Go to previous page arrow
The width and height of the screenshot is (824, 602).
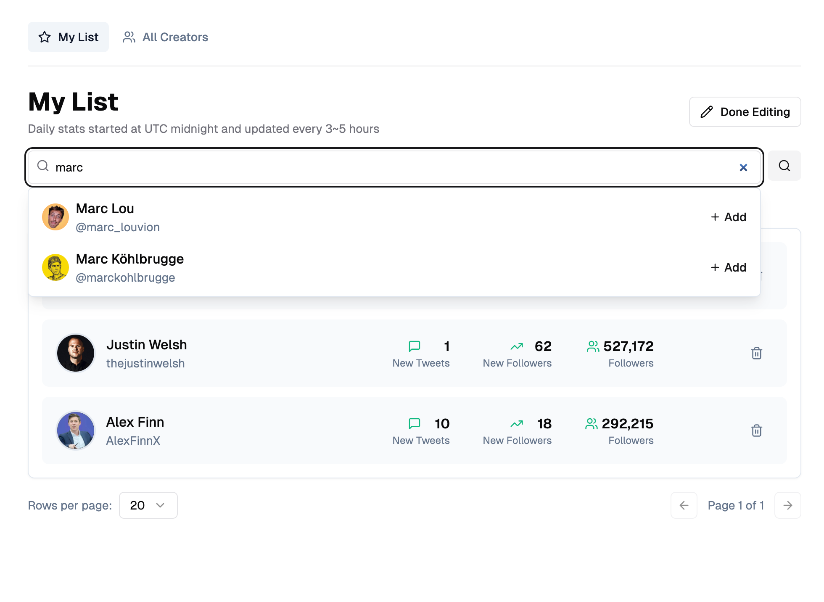[x=684, y=505]
